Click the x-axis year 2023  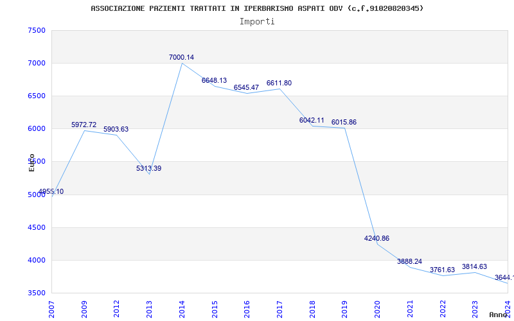475,309
